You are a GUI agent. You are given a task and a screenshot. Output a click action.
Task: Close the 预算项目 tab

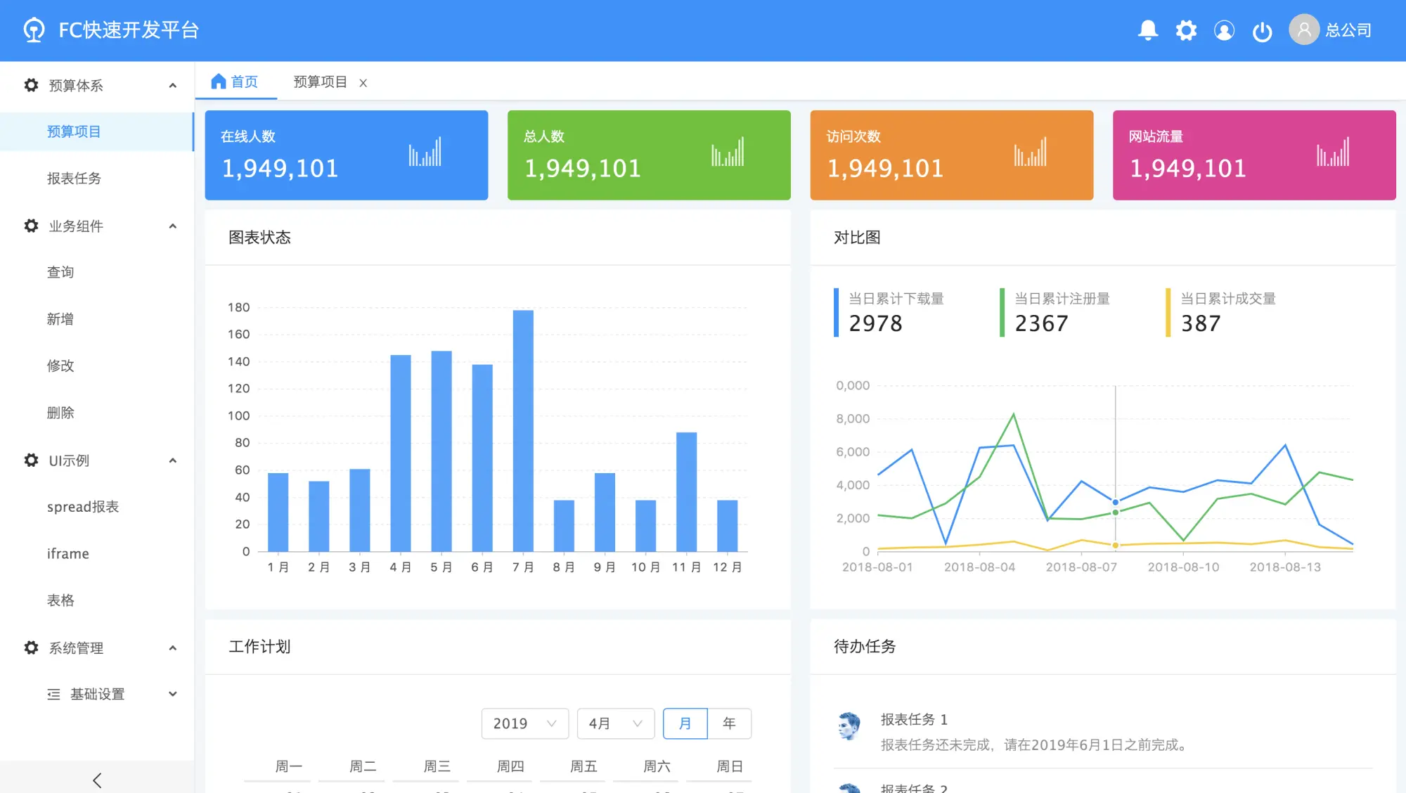(363, 83)
